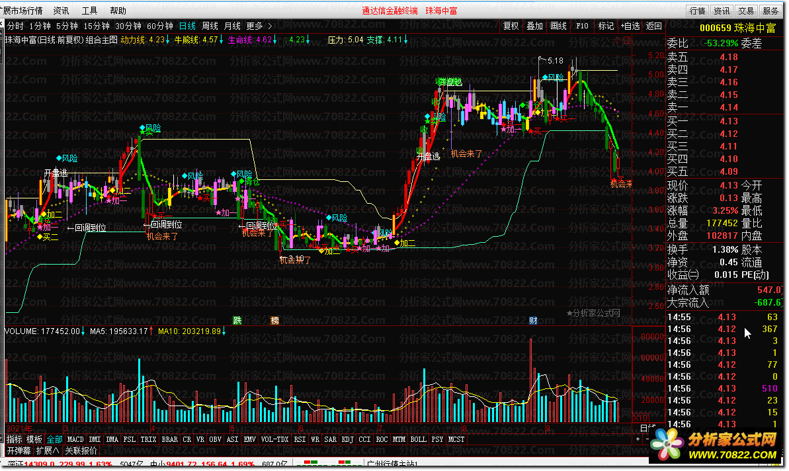The image size is (789, 471).
Task: Switch sub-chart to MACD indicator
Action: pos(75,439)
